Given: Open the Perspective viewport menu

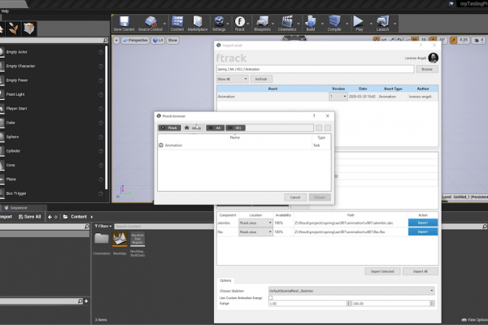Looking at the screenshot, I should click(135, 41).
